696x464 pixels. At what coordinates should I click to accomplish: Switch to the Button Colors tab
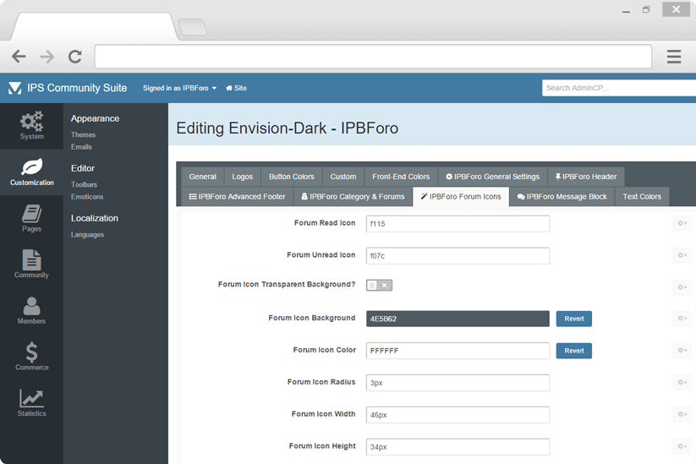[292, 177]
